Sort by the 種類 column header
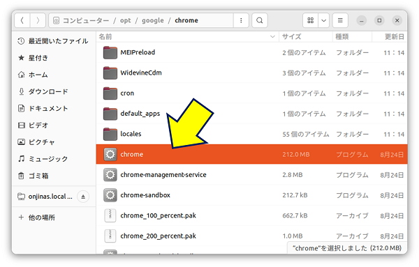The width and height of the screenshot is (419, 267). [352, 36]
